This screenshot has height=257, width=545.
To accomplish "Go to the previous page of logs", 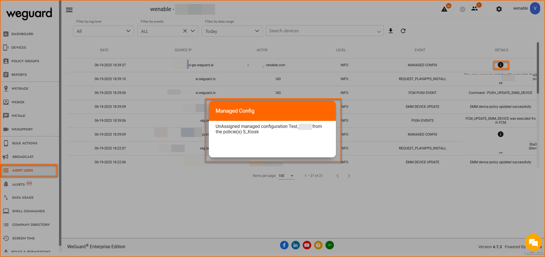I will pos(338,176).
